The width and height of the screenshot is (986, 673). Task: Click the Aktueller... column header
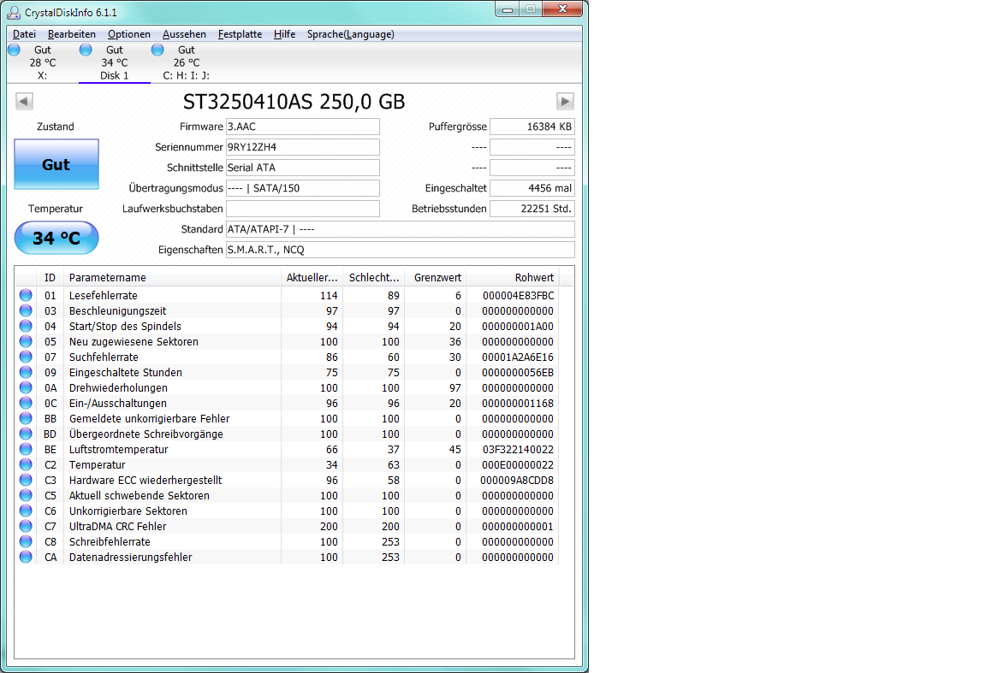point(312,277)
